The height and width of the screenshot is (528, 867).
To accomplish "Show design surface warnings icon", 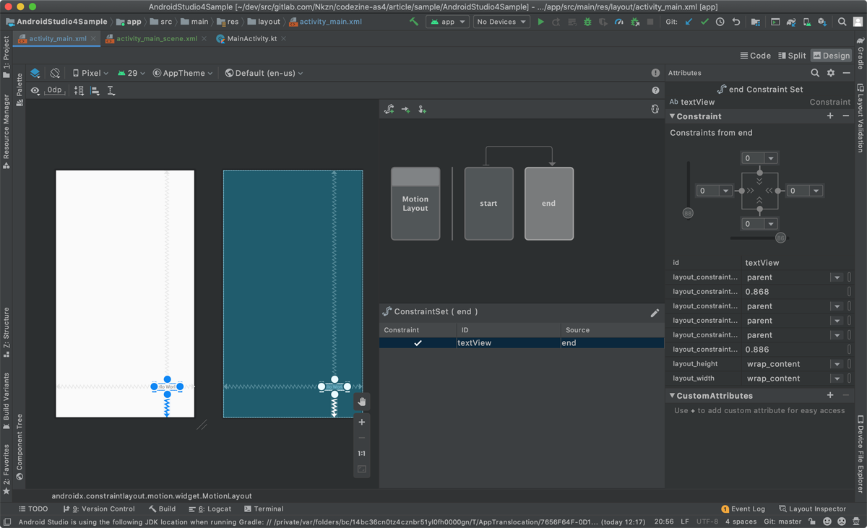I will point(655,73).
